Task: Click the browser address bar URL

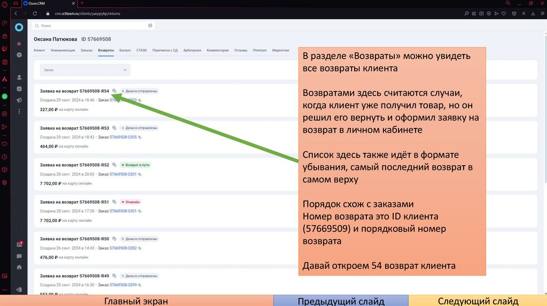Action: coord(87,13)
